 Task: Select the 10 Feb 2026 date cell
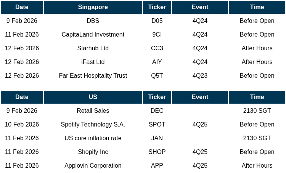click(x=22, y=125)
